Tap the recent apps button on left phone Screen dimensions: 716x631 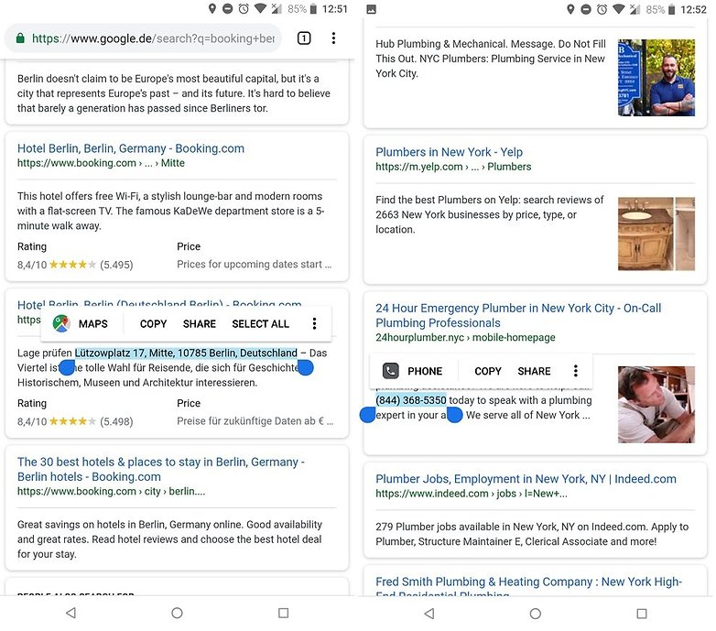[x=284, y=613]
